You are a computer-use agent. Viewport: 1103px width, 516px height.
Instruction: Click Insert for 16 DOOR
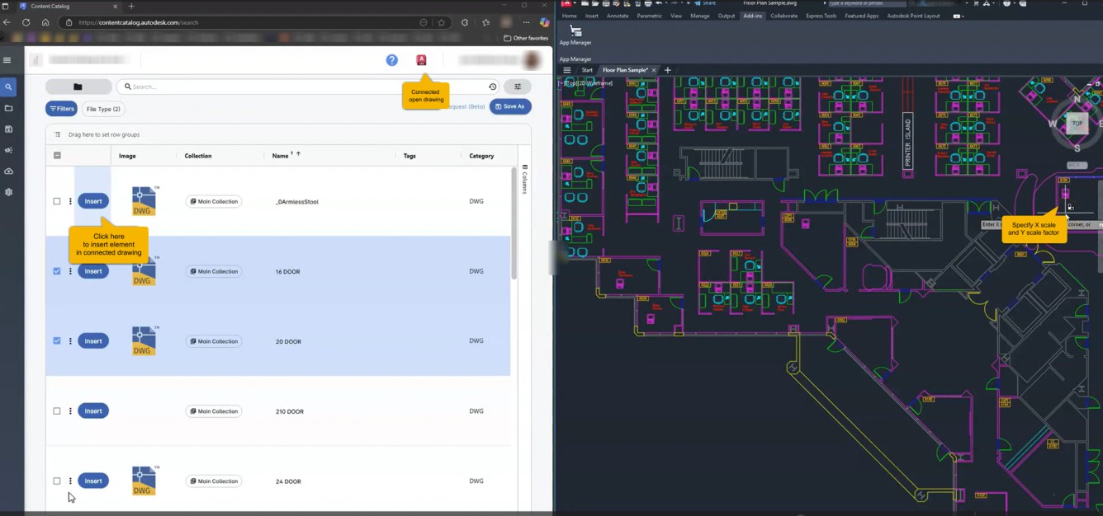tap(93, 271)
